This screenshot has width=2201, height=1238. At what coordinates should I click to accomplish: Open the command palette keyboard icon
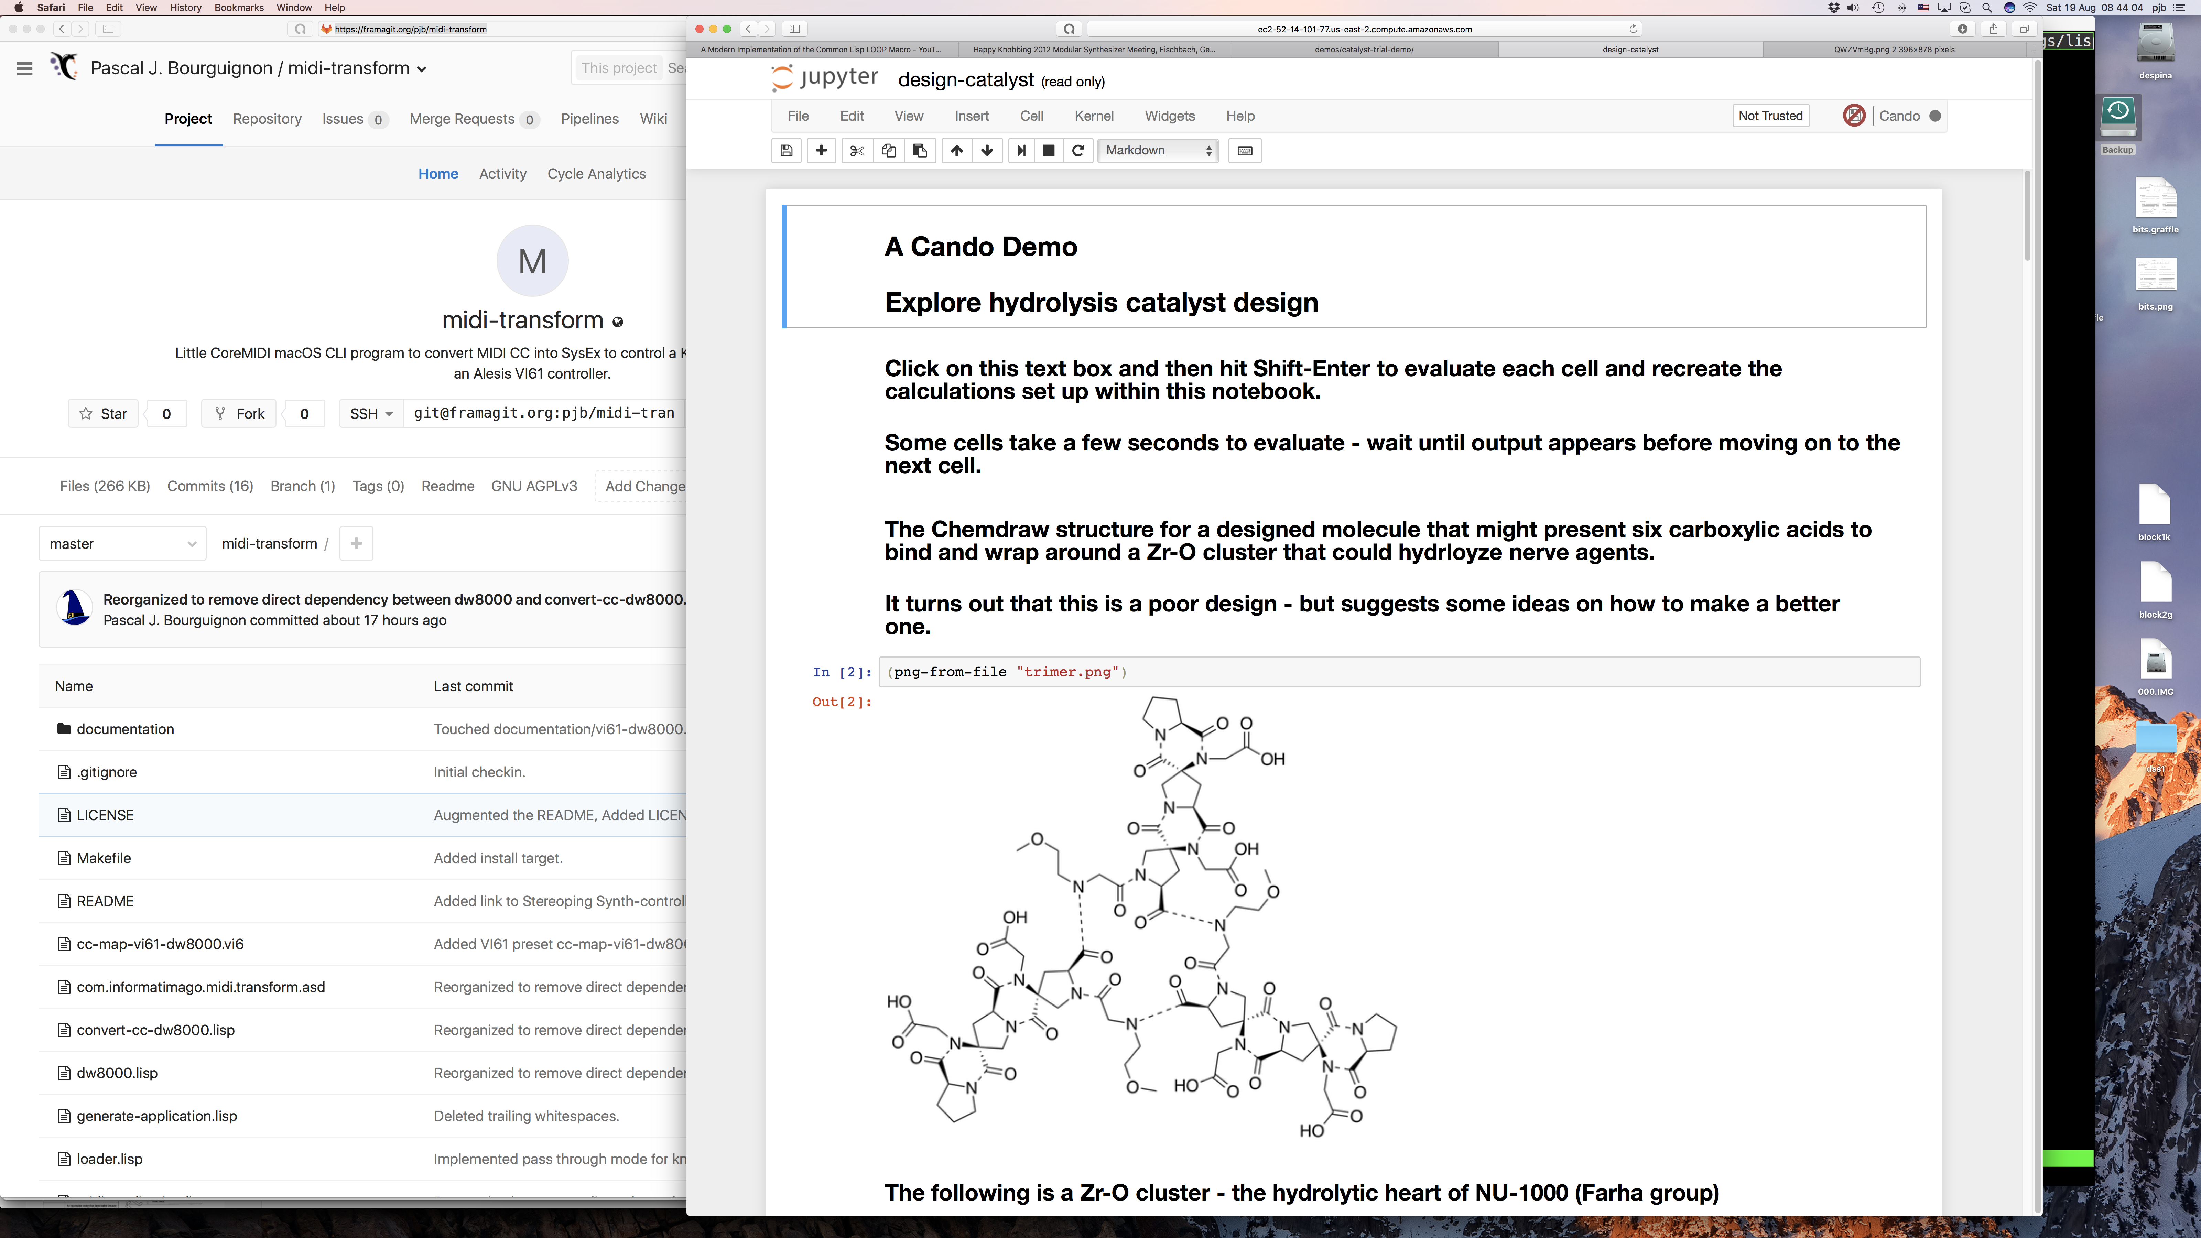[1245, 150]
